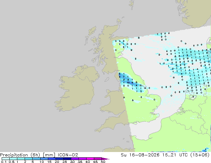
Task: Click the 2 mm cyan legend swatch
Action: click(29, 159)
